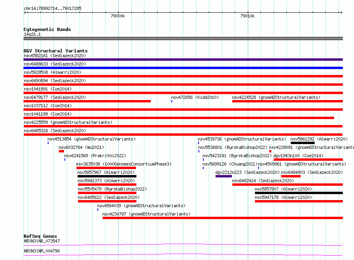Click nsv5505478 (ByrskaBishop2022) label
The image size is (354, 260).
(112, 189)
